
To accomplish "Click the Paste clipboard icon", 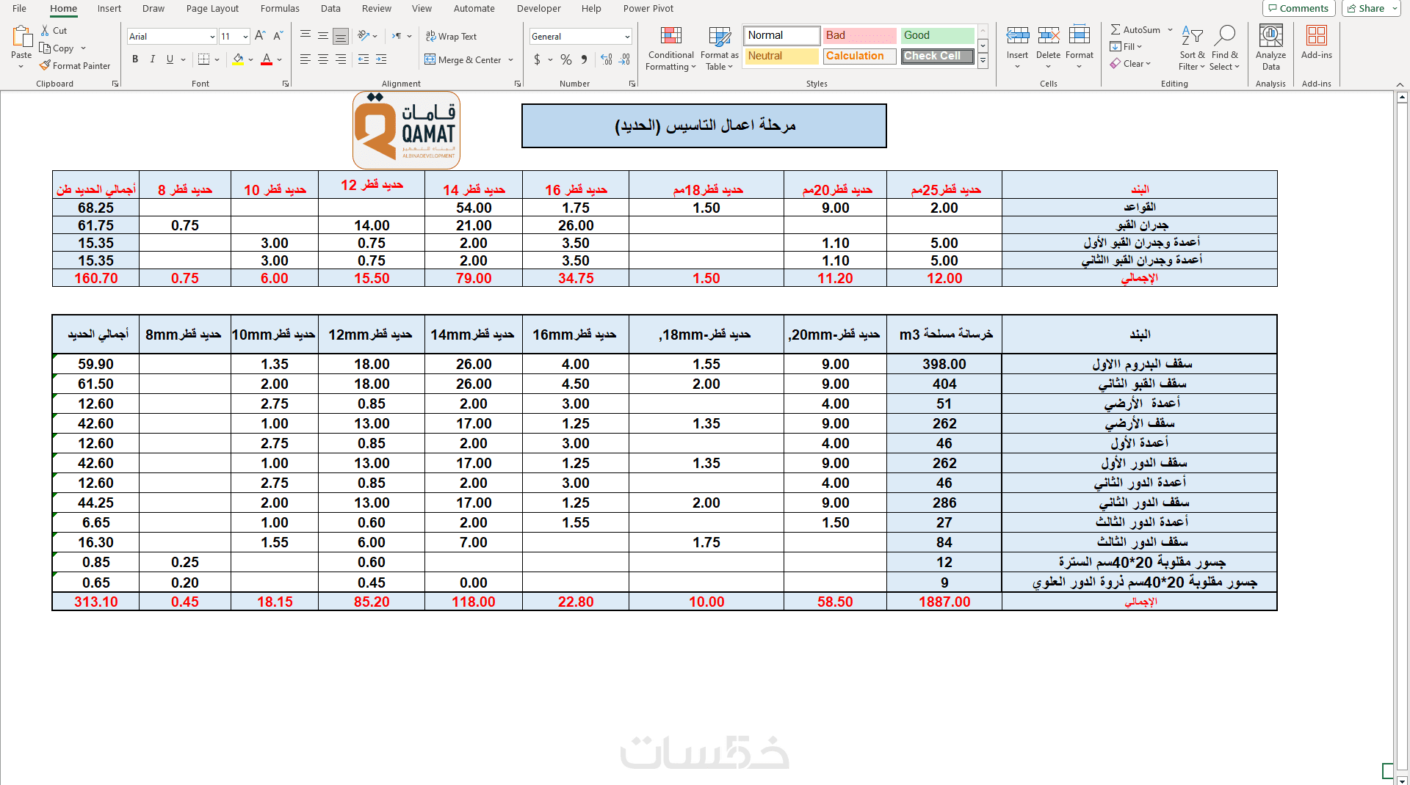I will [x=21, y=37].
